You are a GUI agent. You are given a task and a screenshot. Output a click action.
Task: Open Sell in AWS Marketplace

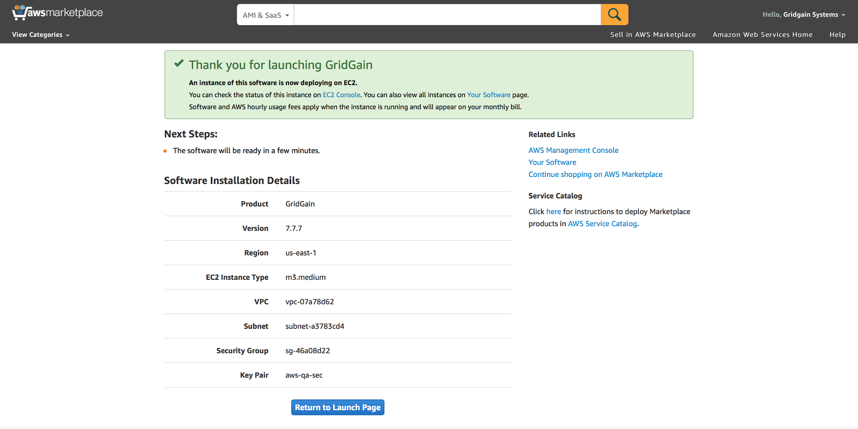[x=653, y=35]
